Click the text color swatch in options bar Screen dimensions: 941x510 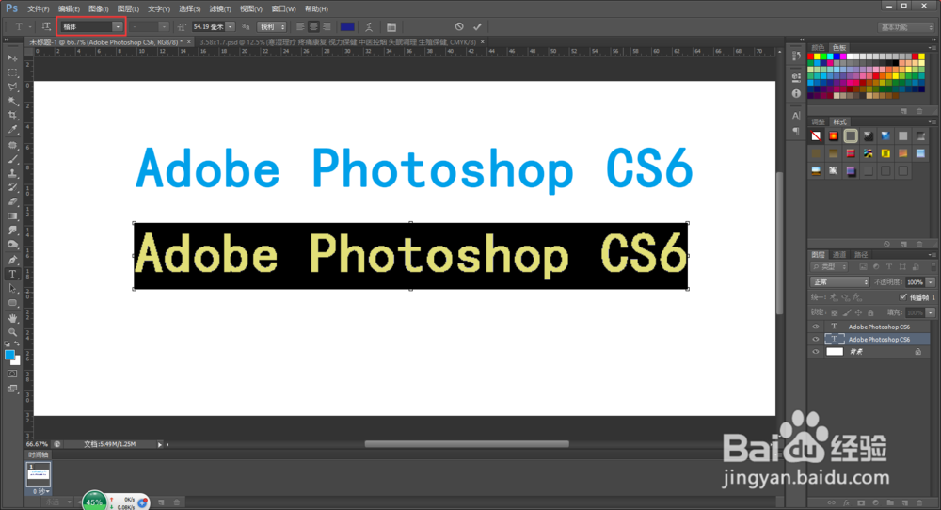click(x=347, y=26)
